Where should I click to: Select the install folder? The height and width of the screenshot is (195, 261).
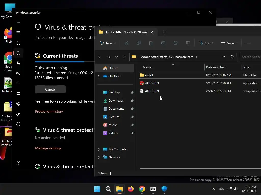click(200, 75)
